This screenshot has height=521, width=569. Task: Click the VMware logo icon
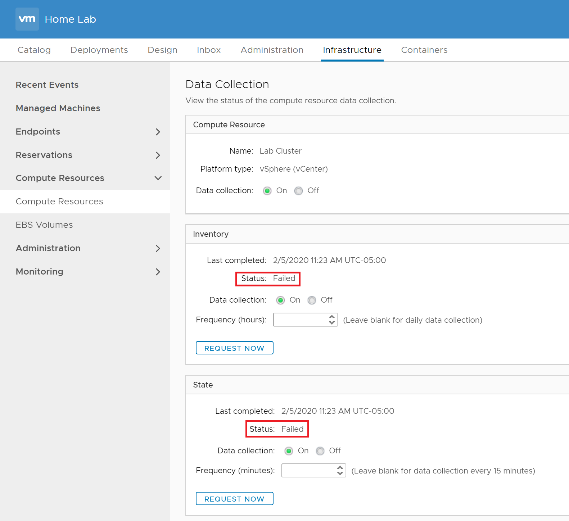[27, 19]
